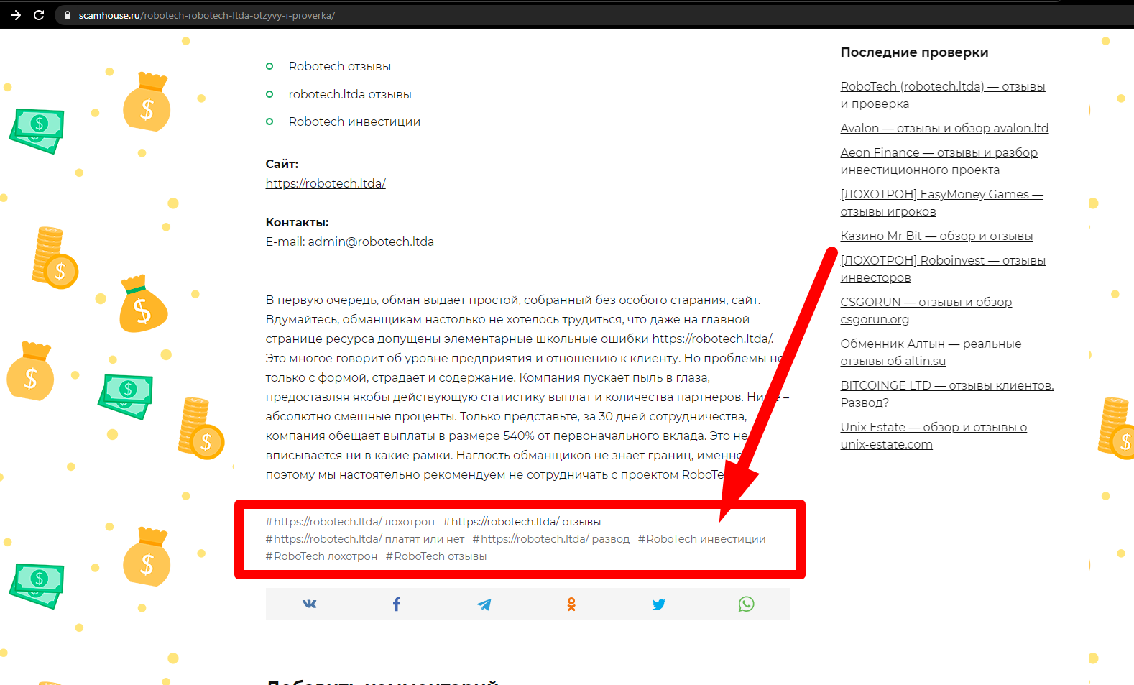Viewport: 1134px width, 685px height.
Task: Click tag #RoboTech лохотрон
Action: (321, 556)
